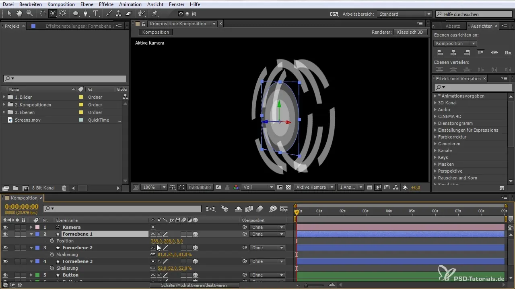Open the graph editor in timeline

[284, 209]
